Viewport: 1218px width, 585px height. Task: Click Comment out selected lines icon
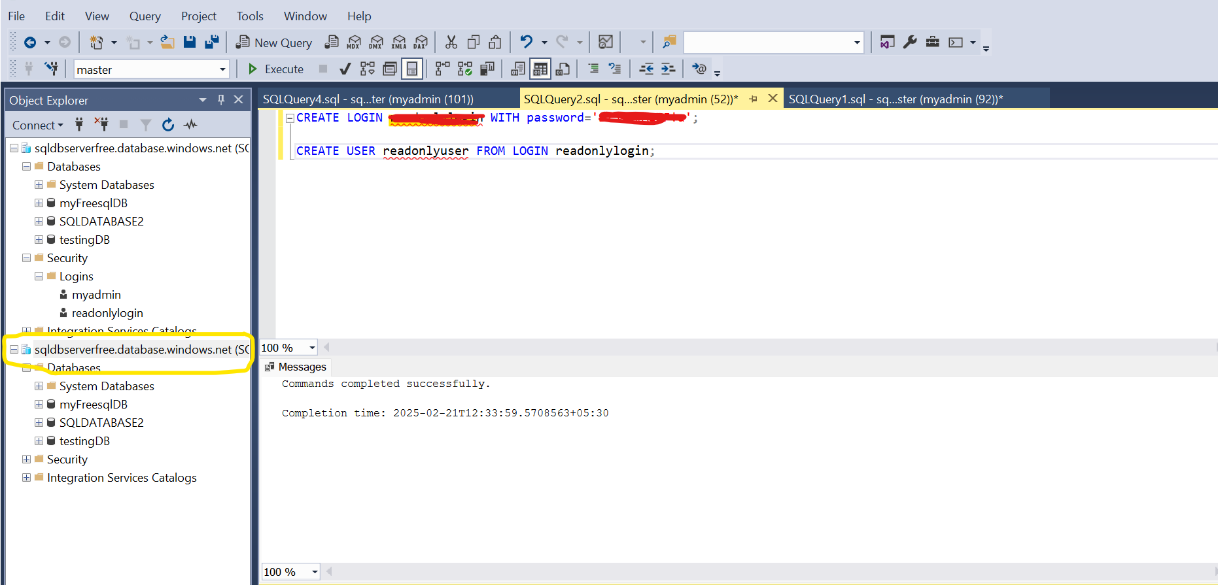click(593, 69)
